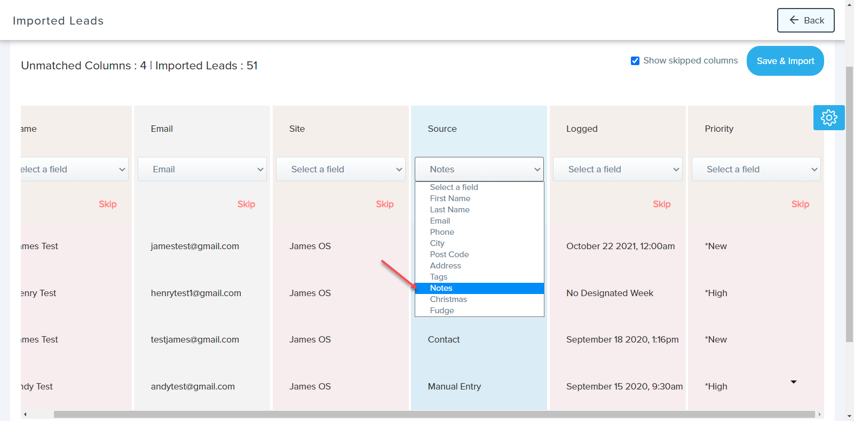Open the Email column field dropdown
The height and width of the screenshot is (421, 854).
(x=202, y=169)
